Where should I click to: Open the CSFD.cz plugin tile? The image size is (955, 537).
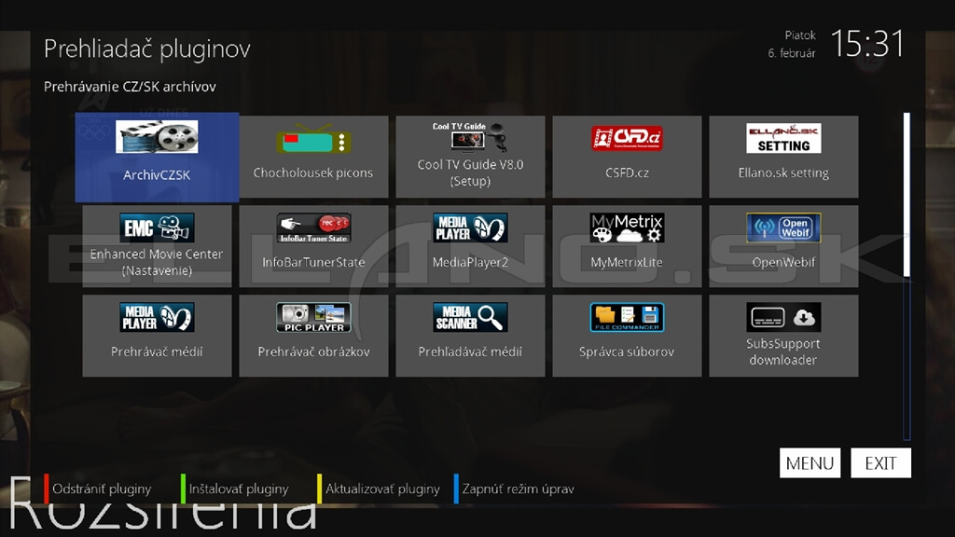pos(627,157)
